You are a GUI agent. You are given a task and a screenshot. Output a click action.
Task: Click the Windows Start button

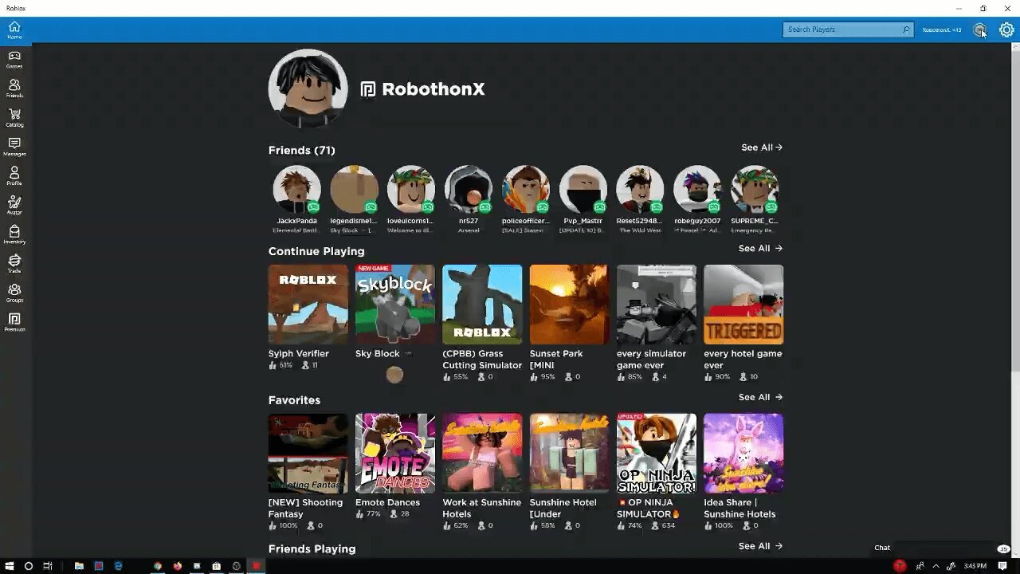pyautogui.click(x=9, y=566)
